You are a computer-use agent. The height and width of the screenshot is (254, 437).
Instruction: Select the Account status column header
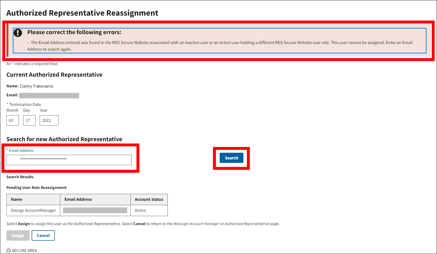(x=149, y=199)
